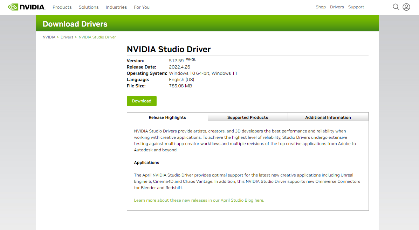This screenshot has height=230, width=419.
Task: Click the NVIDIA breadcrumb link
Action: click(49, 37)
